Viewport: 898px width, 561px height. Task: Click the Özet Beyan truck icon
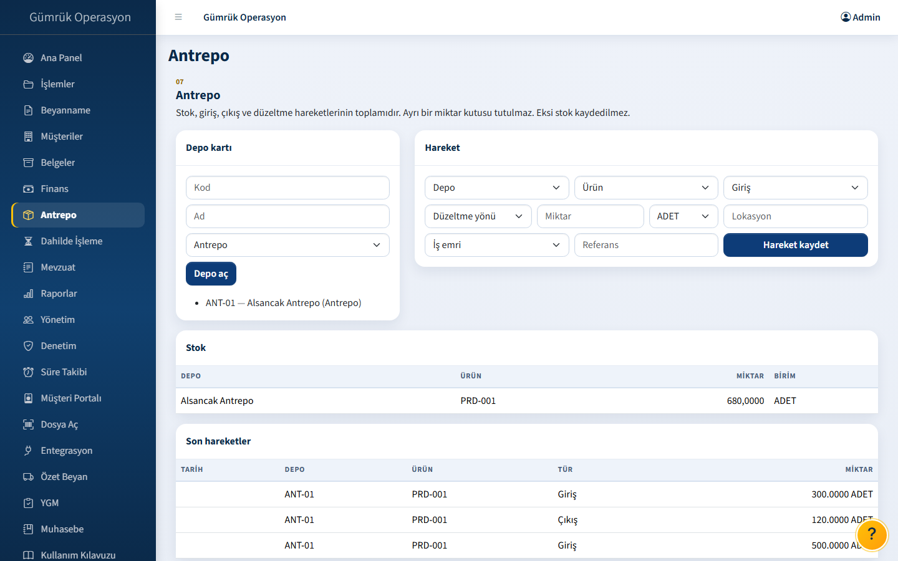(x=28, y=477)
